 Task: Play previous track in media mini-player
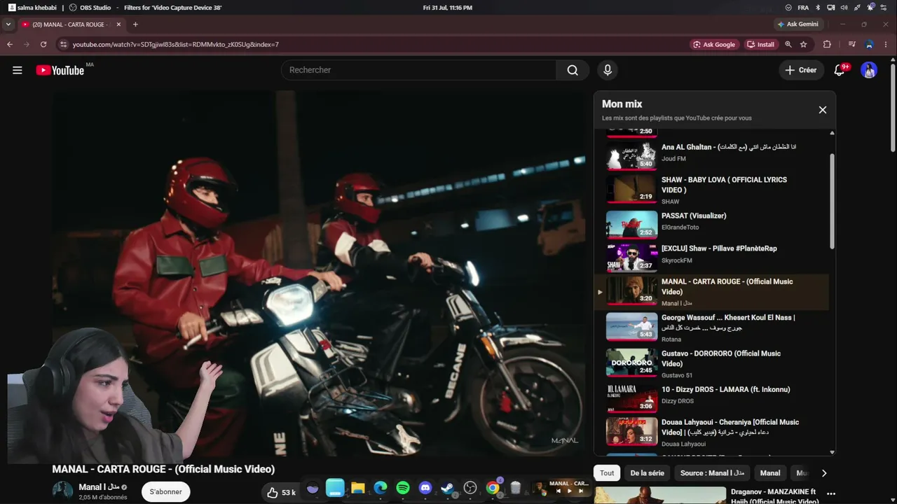[x=559, y=491]
